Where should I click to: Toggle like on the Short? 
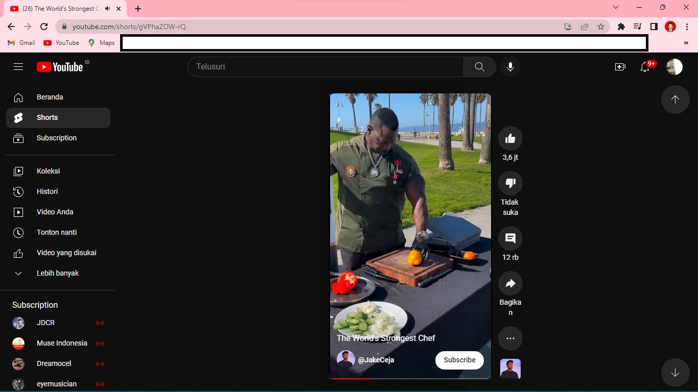point(510,138)
